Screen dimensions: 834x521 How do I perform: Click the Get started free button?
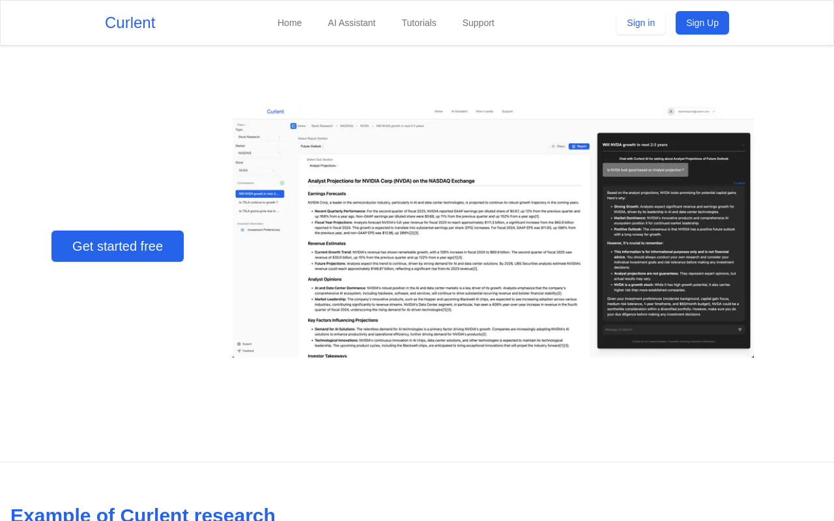coord(117,246)
